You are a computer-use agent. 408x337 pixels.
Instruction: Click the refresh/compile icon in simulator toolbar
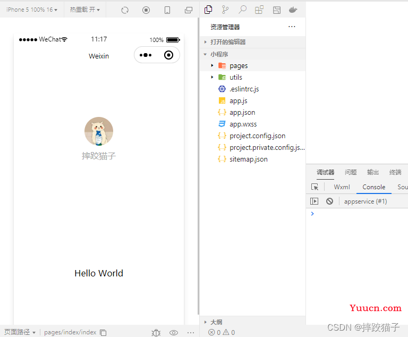tap(125, 10)
